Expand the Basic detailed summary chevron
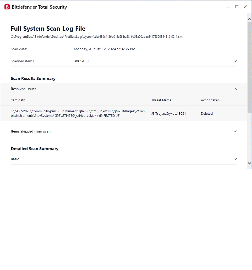Image resolution: width=252 pixels, height=270 pixels. (235, 159)
